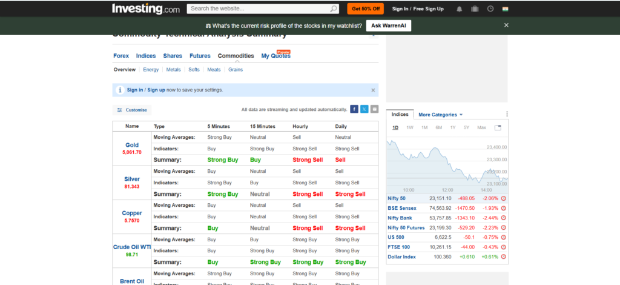
Task: Set chart range to 1Y
Action: [453, 127]
